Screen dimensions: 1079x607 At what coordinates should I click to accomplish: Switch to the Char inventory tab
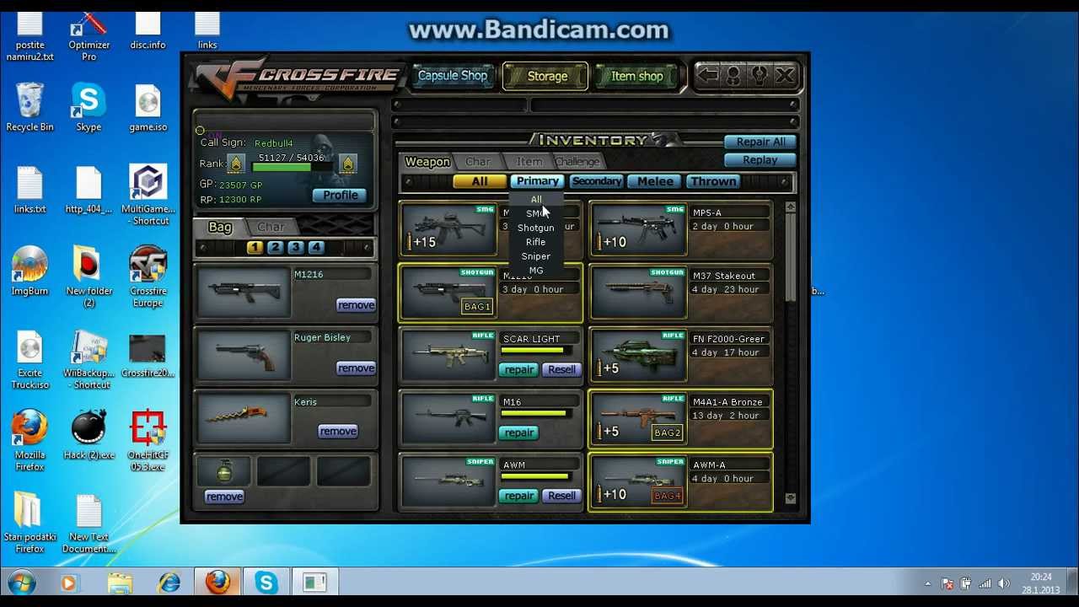point(477,162)
